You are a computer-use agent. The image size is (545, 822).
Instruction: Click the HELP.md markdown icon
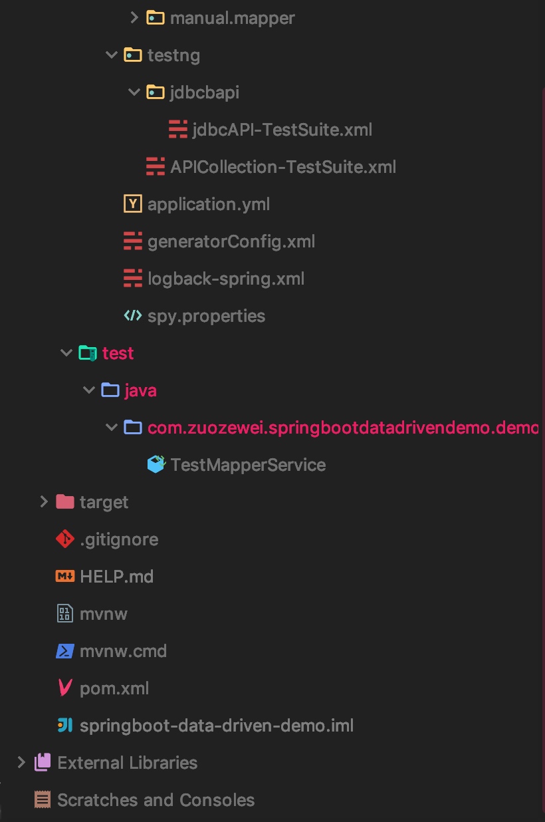(65, 577)
